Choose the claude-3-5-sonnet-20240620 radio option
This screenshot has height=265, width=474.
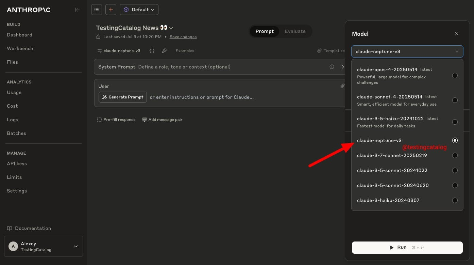[455, 185]
